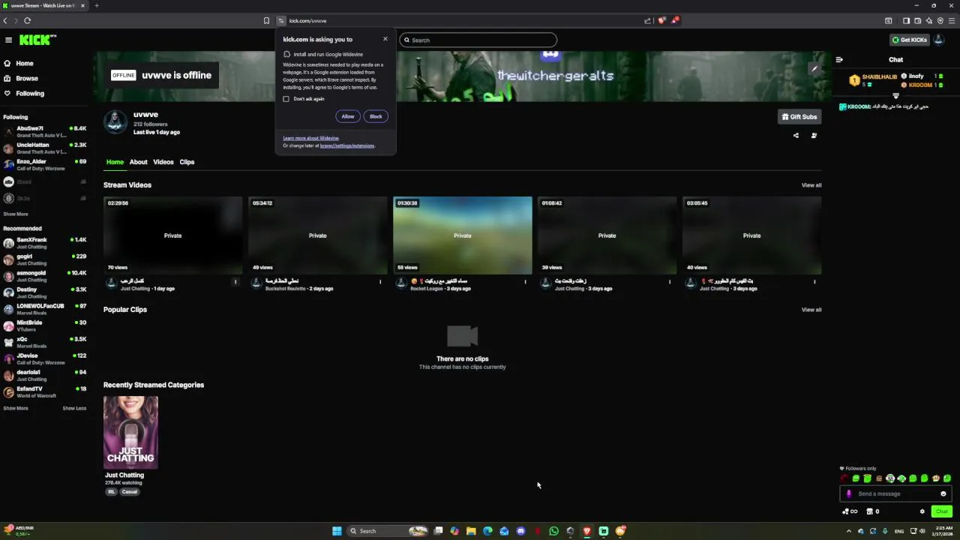Viewport: 960px width, 540px height.
Task: Switch to the Clips tab
Action: coord(187,162)
